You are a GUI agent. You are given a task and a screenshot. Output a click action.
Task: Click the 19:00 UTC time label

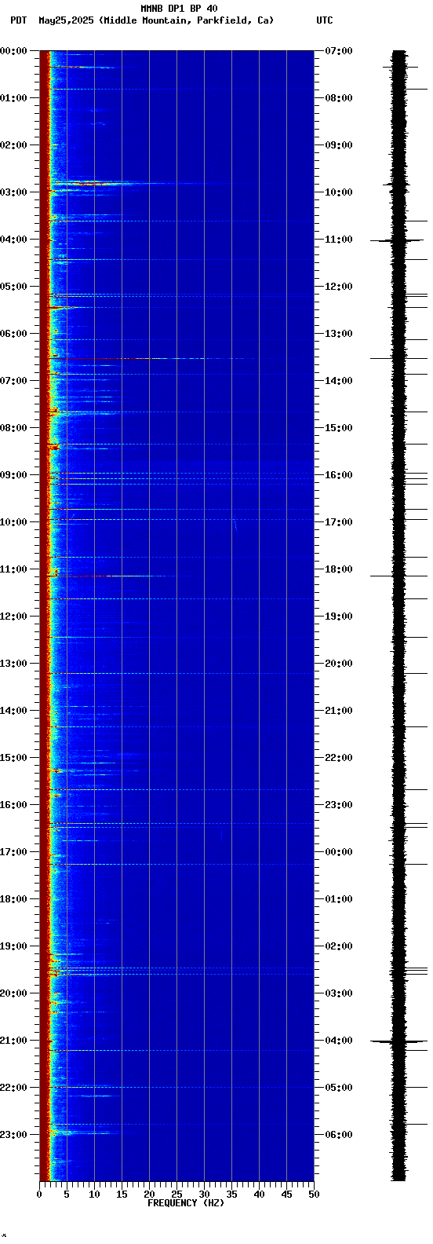[x=339, y=617]
